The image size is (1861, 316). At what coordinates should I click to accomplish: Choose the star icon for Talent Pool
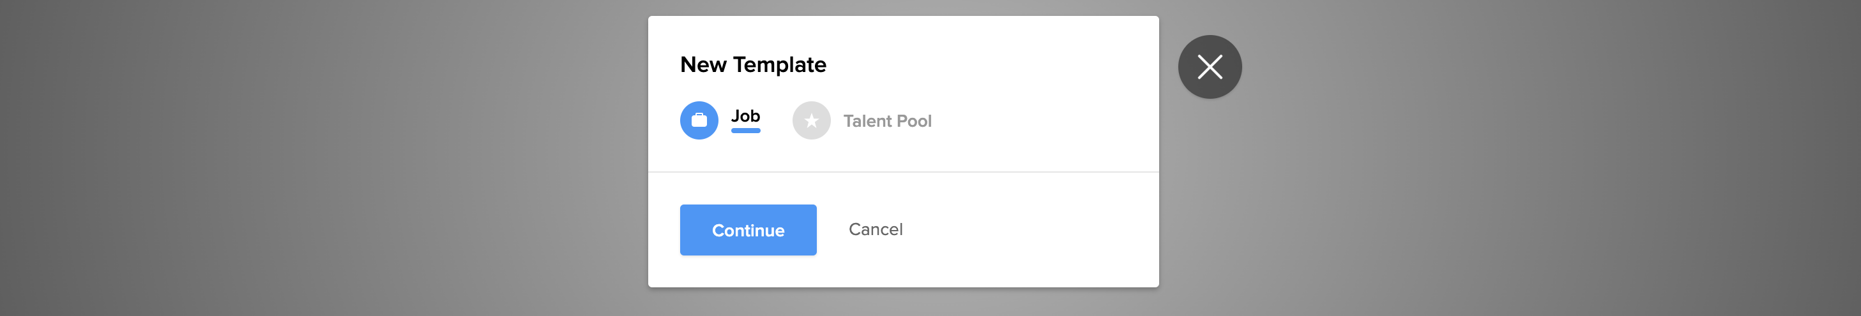pyautogui.click(x=811, y=120)
